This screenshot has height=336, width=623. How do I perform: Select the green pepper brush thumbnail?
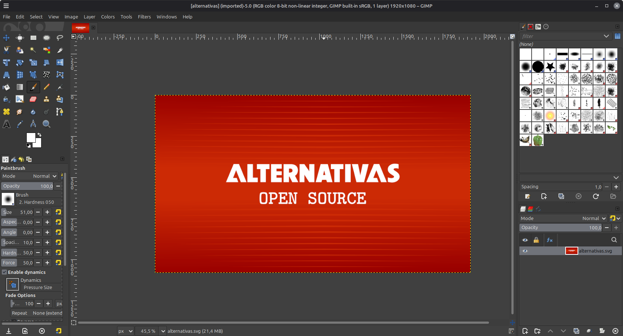point(538,140)
